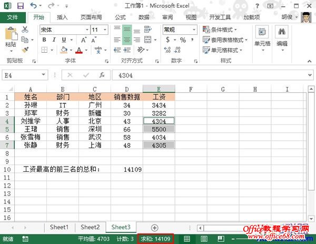Click the Insert Function fx icon
Image resolution: width=316 pixels, height=244 pixels.
[102, 75]
